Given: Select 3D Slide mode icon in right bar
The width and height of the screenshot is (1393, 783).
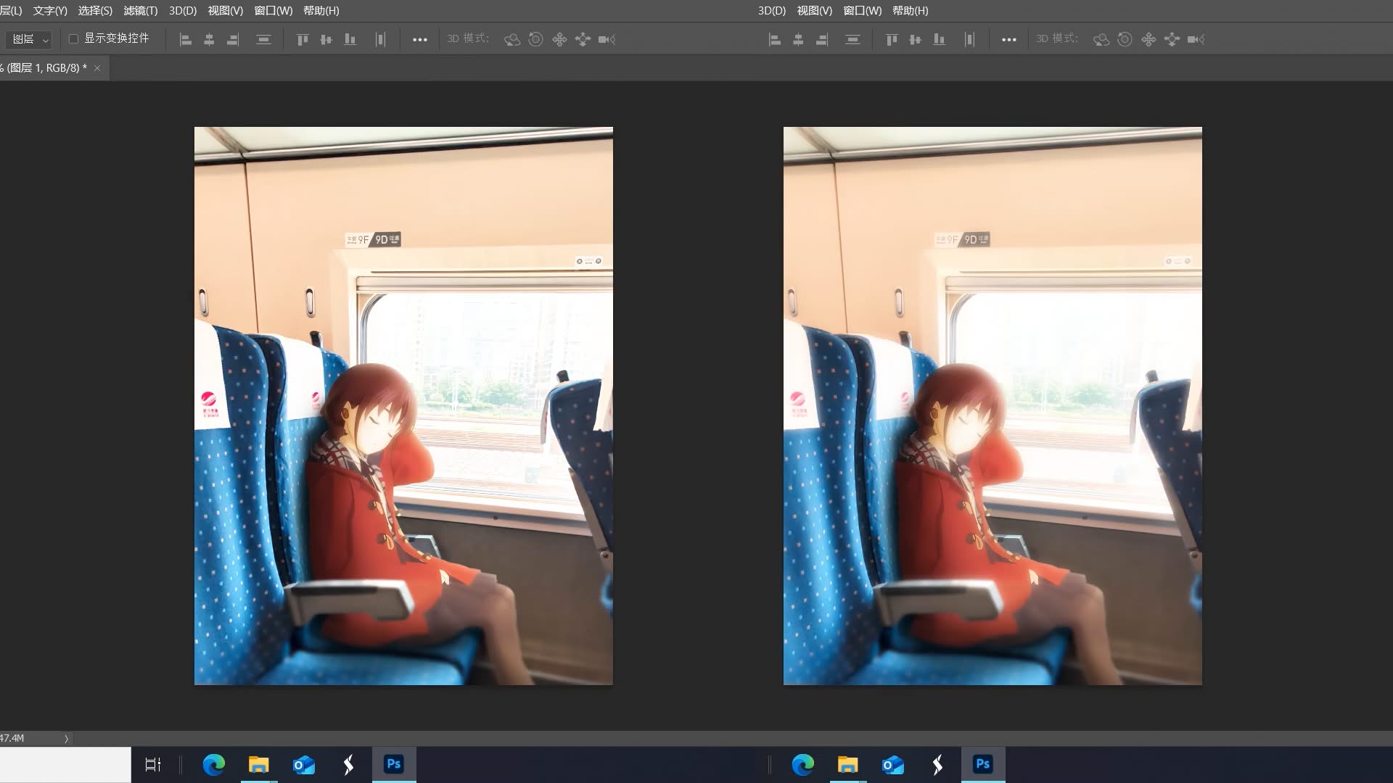Looking at the screenshot, I should 1172,40.
